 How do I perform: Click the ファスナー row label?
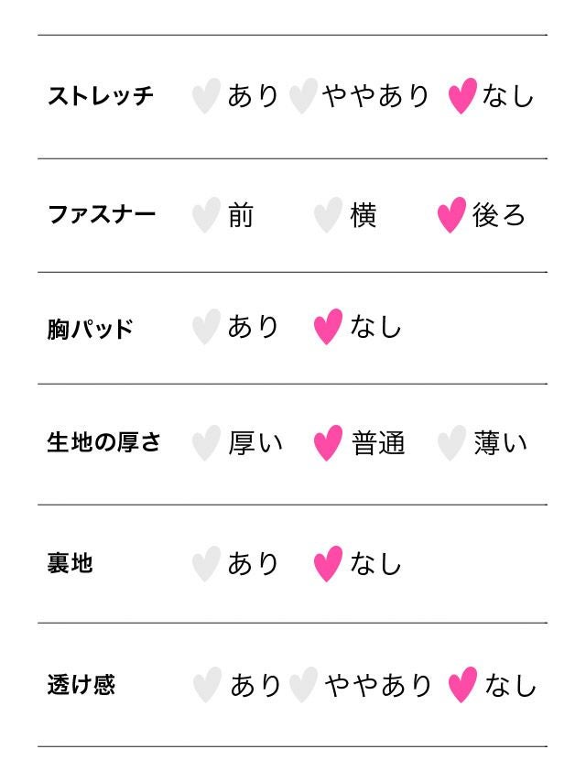102,215
